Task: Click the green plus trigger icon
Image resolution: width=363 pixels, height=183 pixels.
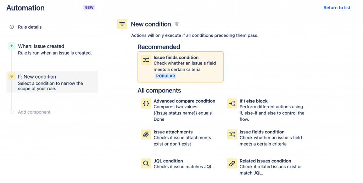Action: pyautogui.click(x=12, y=46)
